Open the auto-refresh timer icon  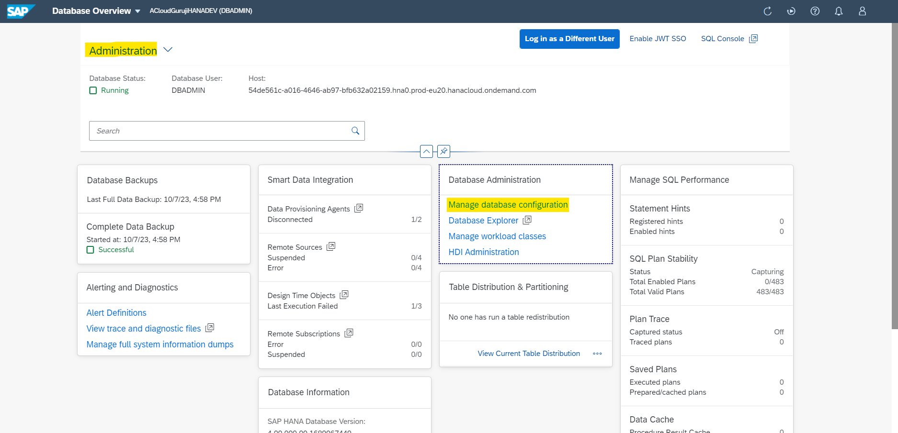[x=791, y=11]
